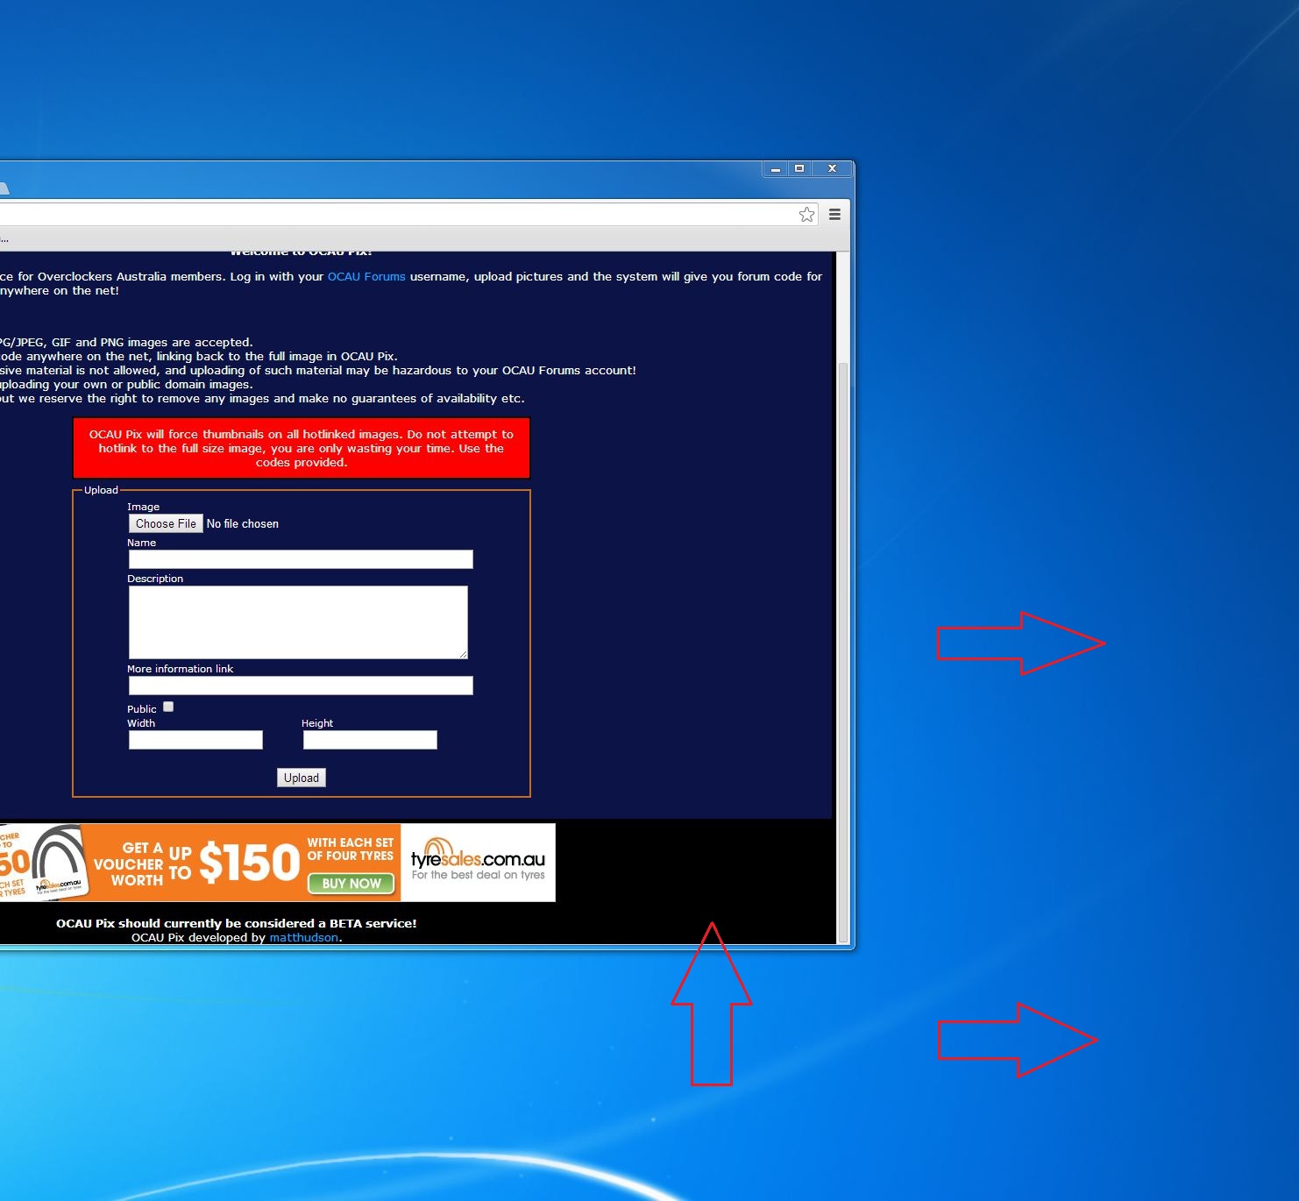This screenshot has height=1201, width=1299.
Task: Click the BUY NOW ad button
Action: [351, 884]
